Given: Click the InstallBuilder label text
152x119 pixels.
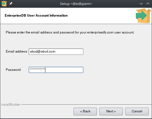Looking at the screenshot, I should click(11, 105).
